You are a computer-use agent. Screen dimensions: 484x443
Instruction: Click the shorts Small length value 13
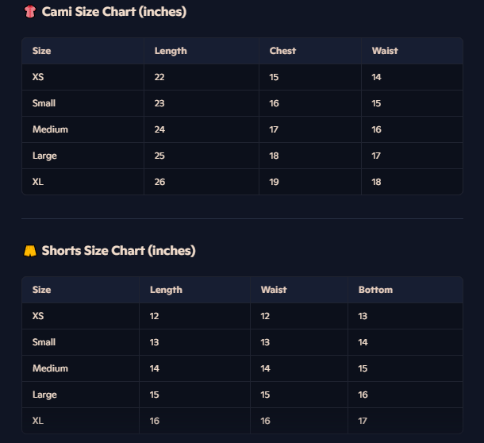[x=154, y=342]
